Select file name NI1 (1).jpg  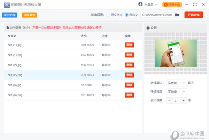pyautogui.click(x=15, y=45)
